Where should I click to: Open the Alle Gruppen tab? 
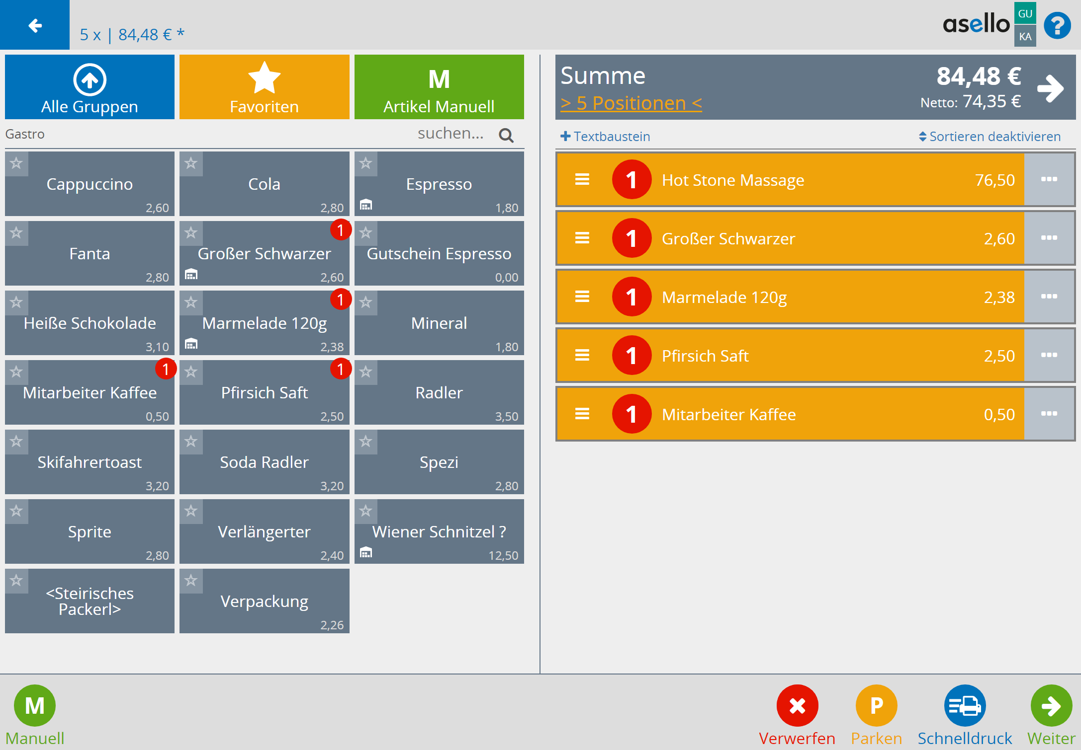90,87
